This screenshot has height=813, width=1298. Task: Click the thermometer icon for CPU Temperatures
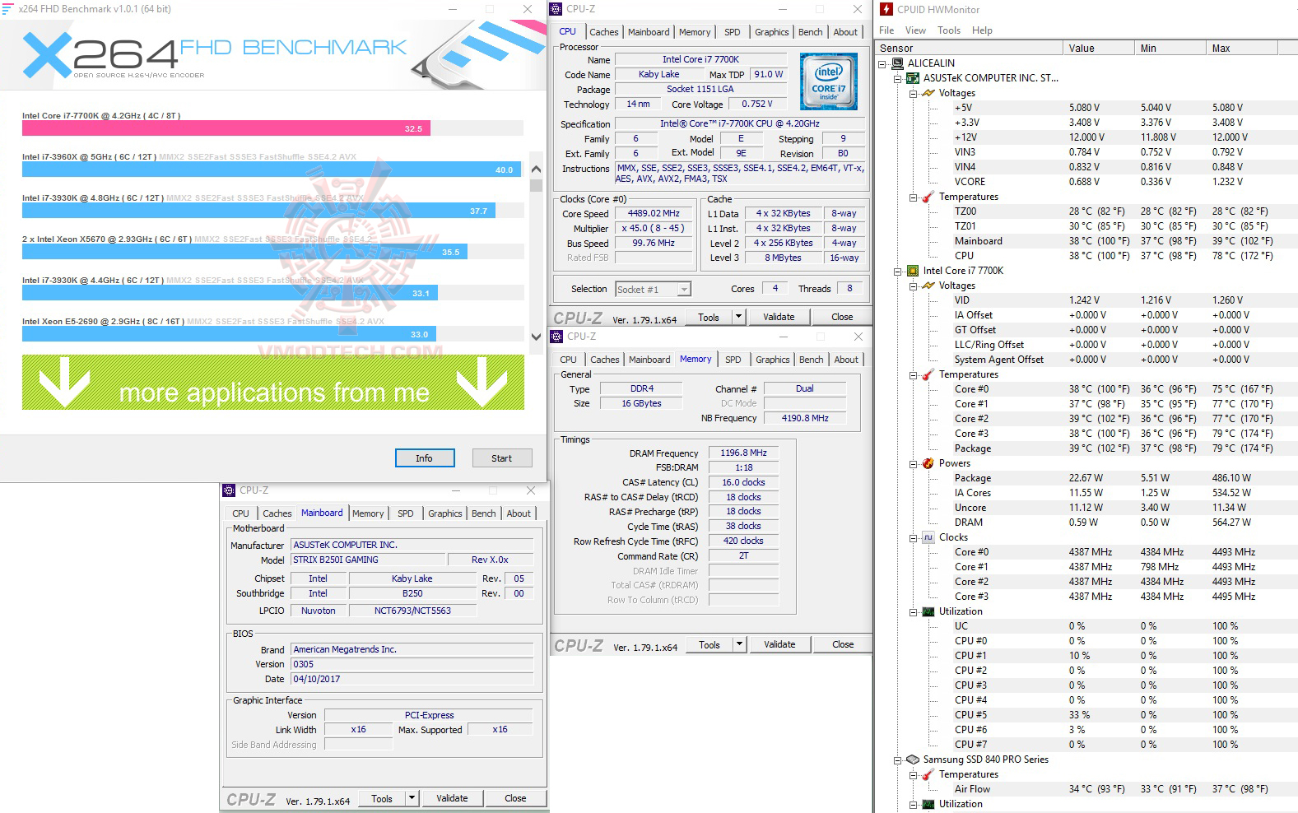(928, 374)
